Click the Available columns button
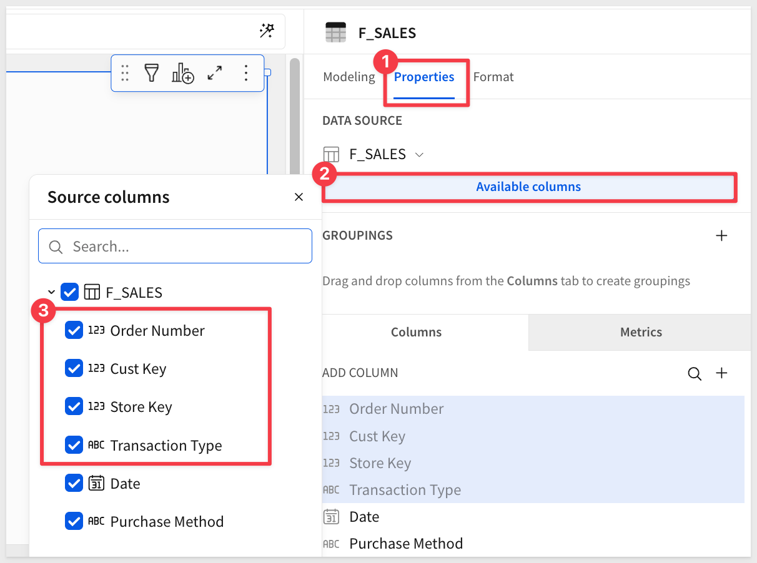757x563 pixels. [528, 187]
